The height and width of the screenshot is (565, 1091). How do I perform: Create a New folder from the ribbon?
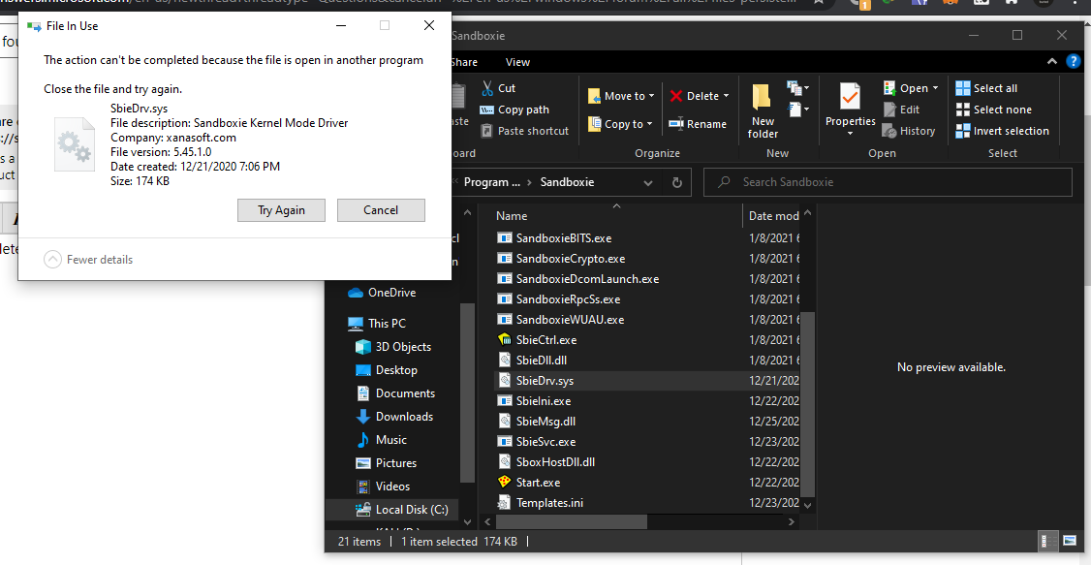pyautogui.click(x=763, y=110)
